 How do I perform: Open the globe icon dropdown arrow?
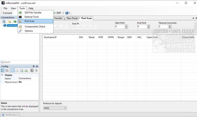coord(69,13)
